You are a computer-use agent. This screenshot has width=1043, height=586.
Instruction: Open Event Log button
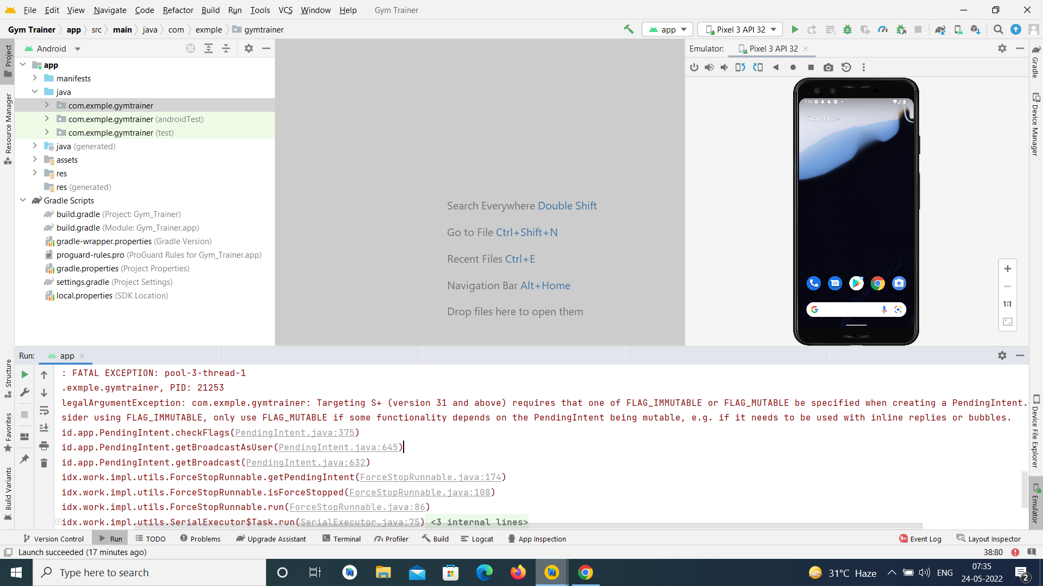pyautogui.click(x=920, y=539)
